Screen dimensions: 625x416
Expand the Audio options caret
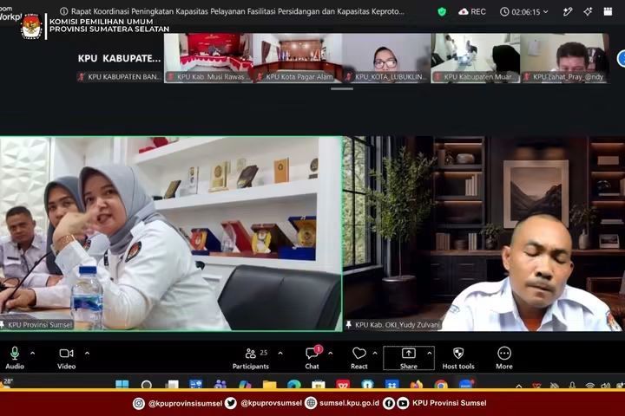click(x=32, y=353)
